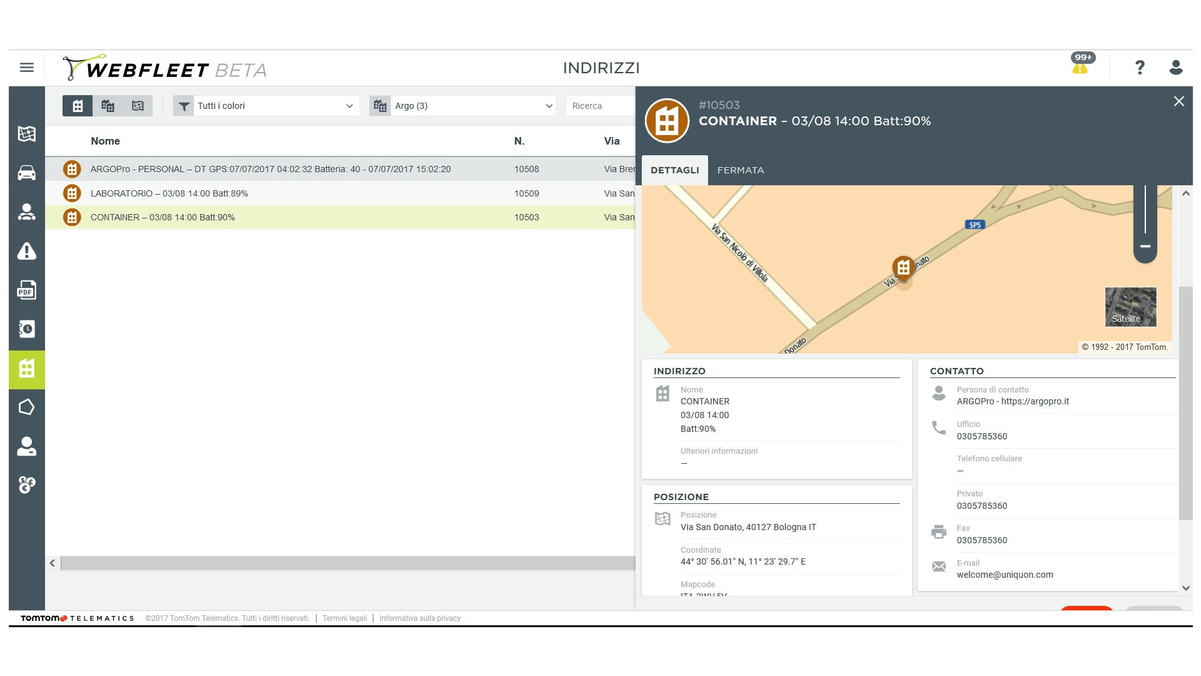Open the warnings alert sidebar icon

[x=26, y=251]
